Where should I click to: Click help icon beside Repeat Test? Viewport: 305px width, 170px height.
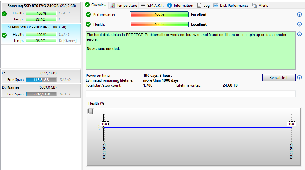[x=299, y=77]
